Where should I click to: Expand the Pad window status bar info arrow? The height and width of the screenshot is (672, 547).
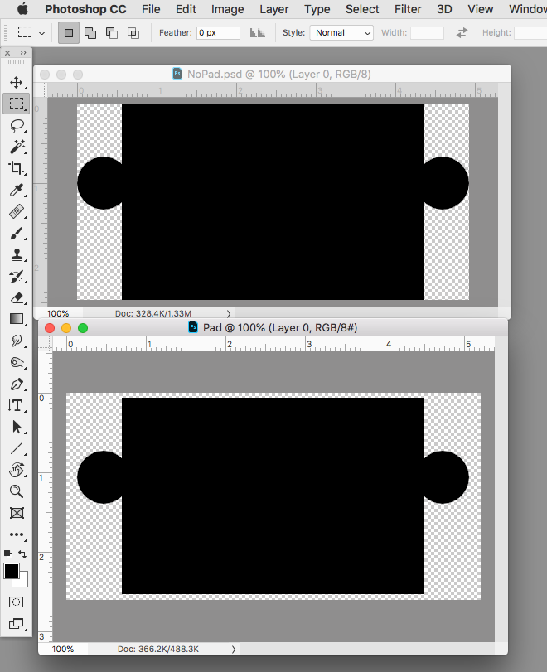(x=234, y=650)
